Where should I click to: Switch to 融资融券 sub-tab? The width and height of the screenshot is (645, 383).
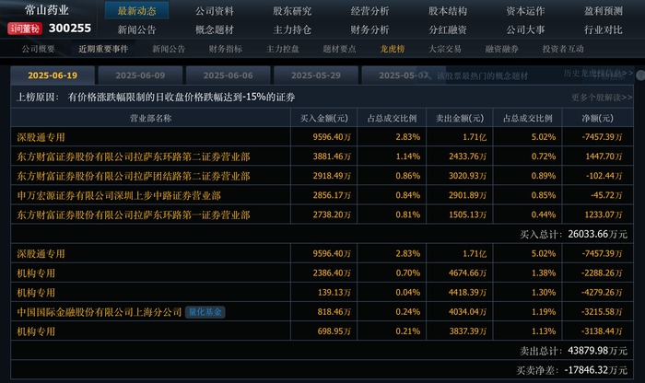501,49
